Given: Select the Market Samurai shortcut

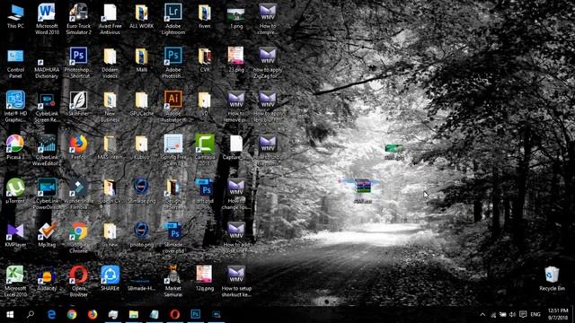Looking at the screenshot, I should click(173, 281).
